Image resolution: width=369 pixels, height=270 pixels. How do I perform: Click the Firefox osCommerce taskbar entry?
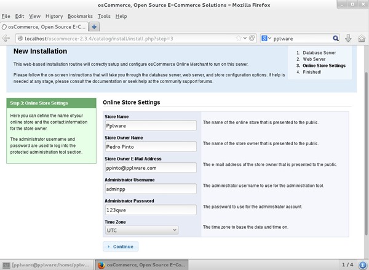pos(141,265)
